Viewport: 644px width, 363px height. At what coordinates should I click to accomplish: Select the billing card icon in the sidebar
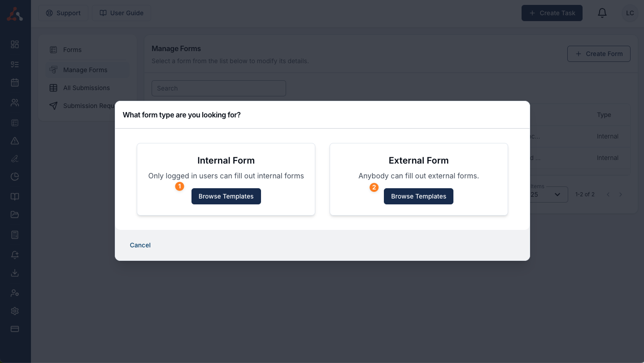[15, 329]
